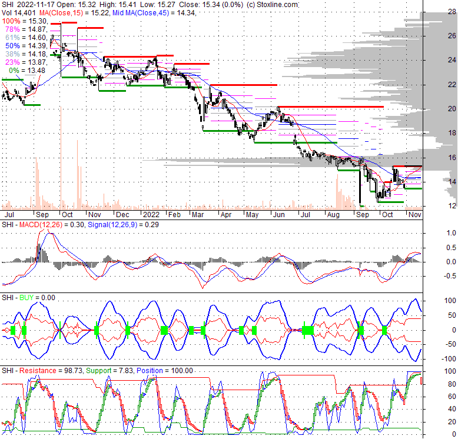The image size is (458, 439).
Task: Click the 'Signal(12,26,9) = 0.29' label
Action: 123,225
